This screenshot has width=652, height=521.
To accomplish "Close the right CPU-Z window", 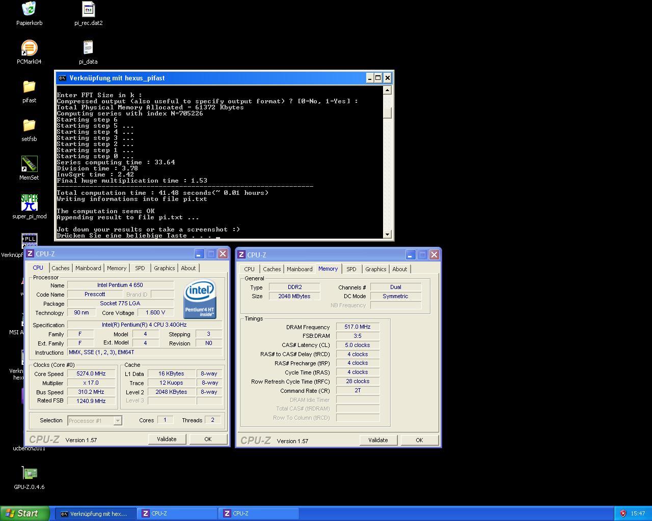I will pyautogui.click(x=434, y=254).
